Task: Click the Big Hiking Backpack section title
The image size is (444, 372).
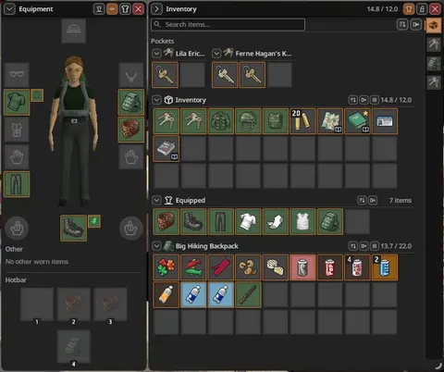Action: (x=206, y=246)
